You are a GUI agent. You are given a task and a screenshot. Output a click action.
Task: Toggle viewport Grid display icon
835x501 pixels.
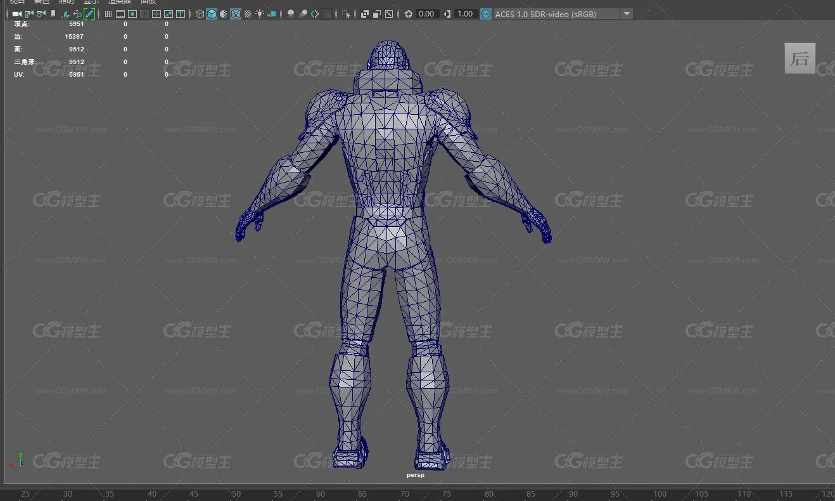tap(108, 14)
